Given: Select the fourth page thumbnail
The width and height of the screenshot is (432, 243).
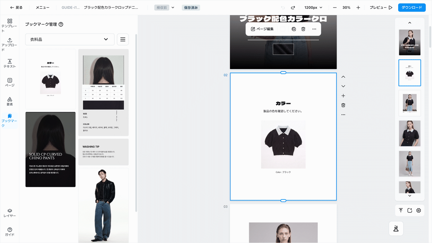Looking at the screenshot, I should tap(410, 133).
